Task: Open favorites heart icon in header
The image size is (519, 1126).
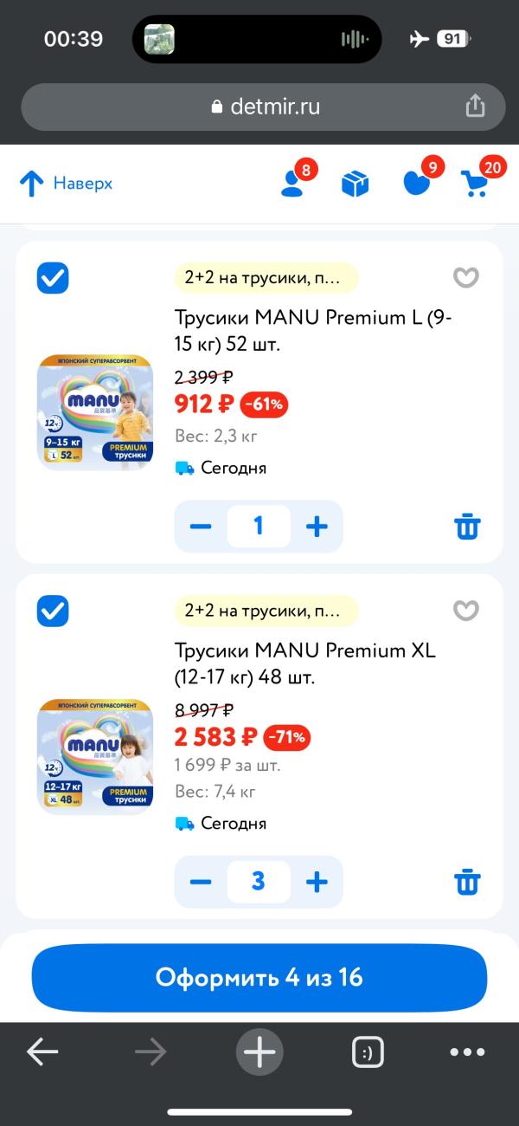Action: pos(417,183)
